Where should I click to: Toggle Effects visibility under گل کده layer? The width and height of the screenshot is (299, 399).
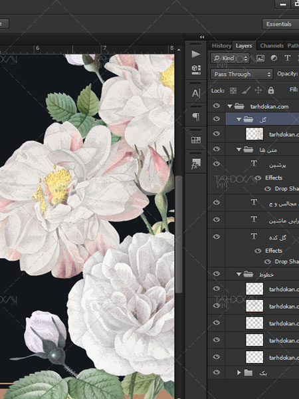tap(258, 251)
